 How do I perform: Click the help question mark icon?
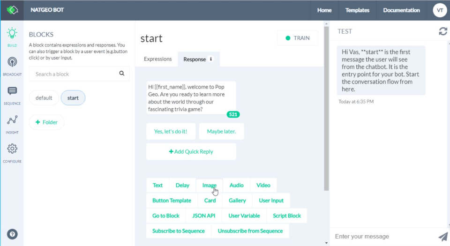click(x=12, y=234)
